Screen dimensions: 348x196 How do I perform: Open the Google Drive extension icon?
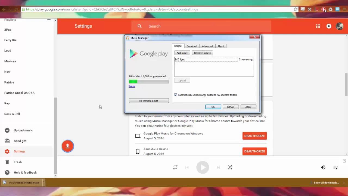[x=330, y=9]
